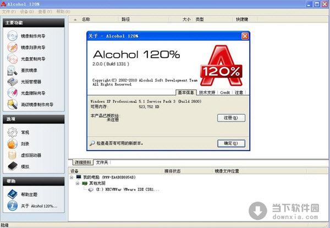Open the 查找镜像 search icon
The image size is (330, 228).
13,70
